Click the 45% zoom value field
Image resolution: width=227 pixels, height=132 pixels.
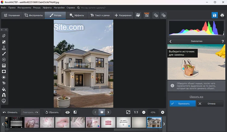pyautogui.click(x=153, y=112)
